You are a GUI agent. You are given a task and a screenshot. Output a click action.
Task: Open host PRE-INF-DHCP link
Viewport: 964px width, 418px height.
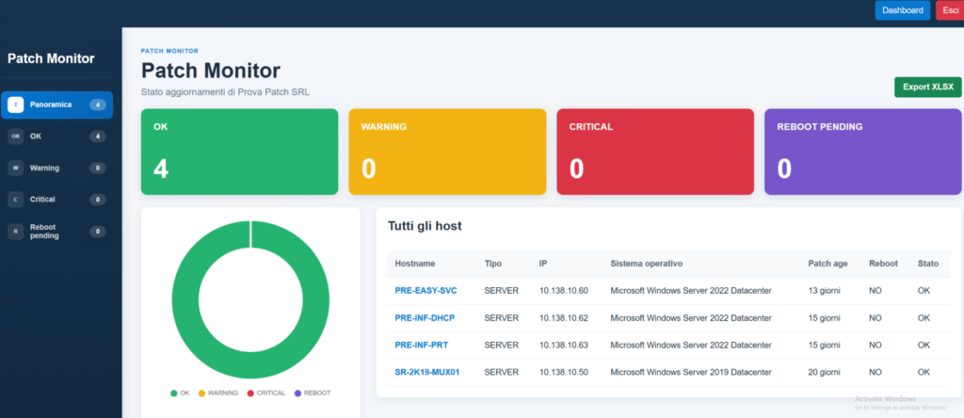coord(425,318)
